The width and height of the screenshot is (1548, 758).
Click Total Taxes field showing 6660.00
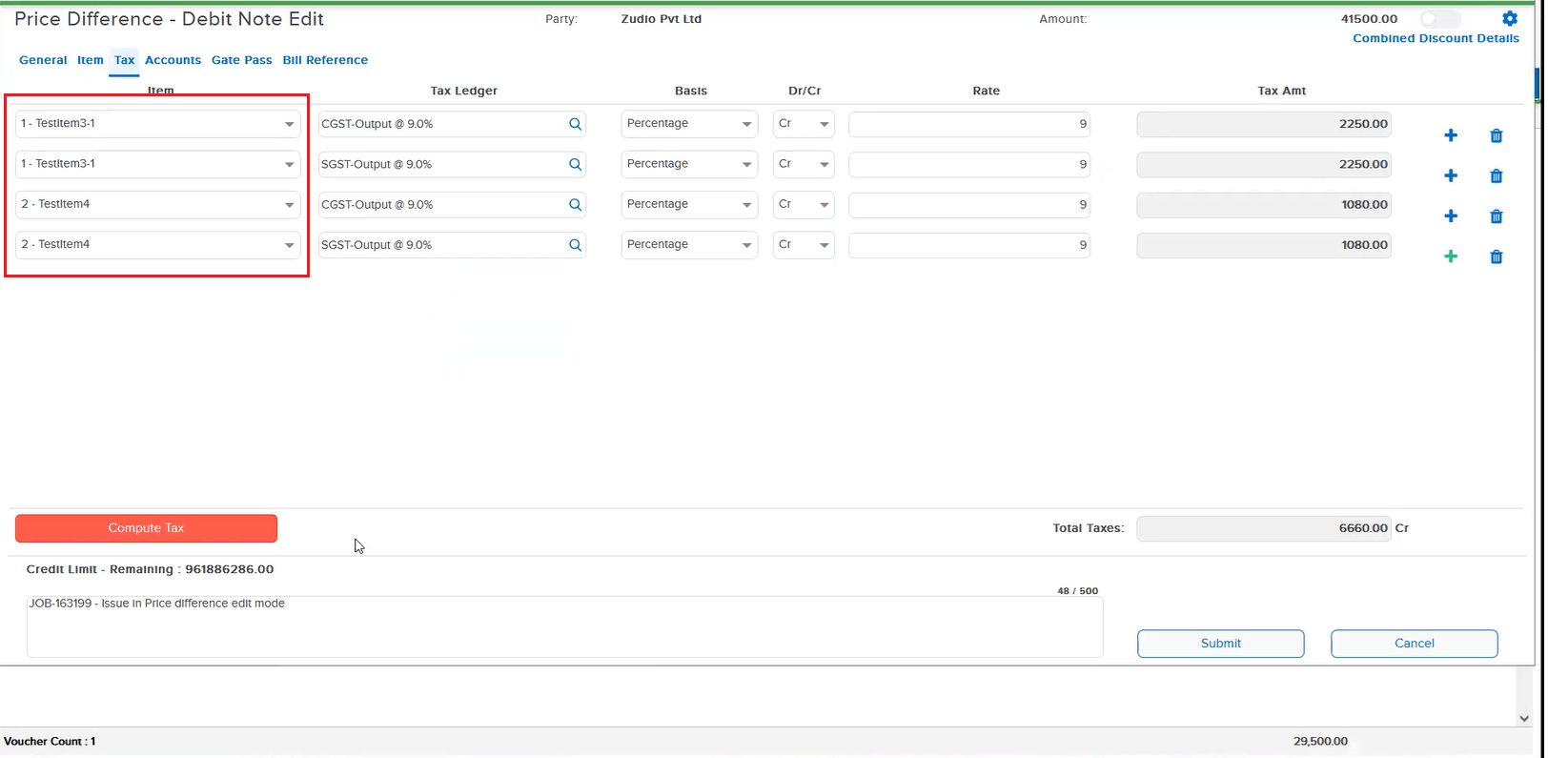pyautogui.click(x=1264, y=528)
